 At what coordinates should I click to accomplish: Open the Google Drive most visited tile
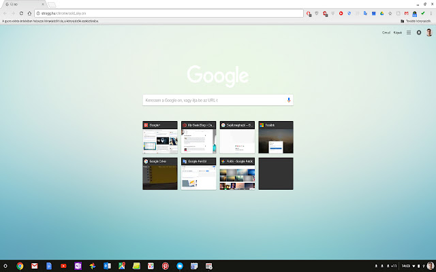click(160, 174)
